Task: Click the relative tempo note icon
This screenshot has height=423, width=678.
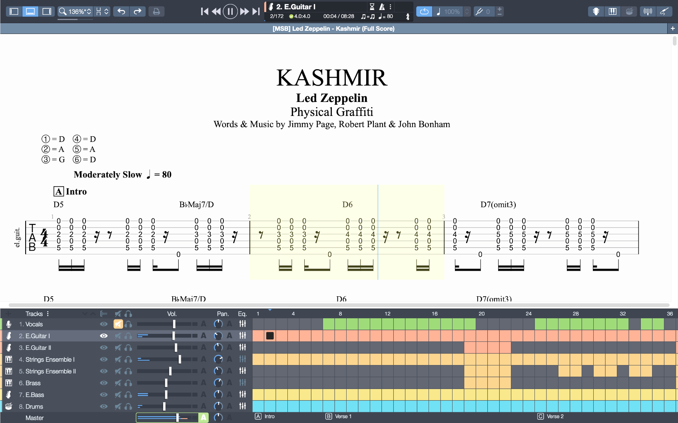Action: click(x=438, y=12)
